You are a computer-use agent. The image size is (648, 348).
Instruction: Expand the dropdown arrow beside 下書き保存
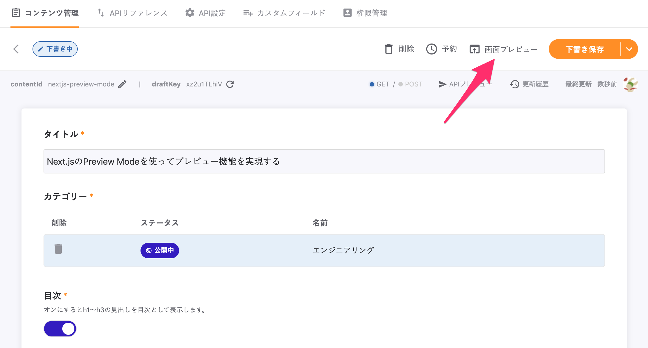coord(629,49)
